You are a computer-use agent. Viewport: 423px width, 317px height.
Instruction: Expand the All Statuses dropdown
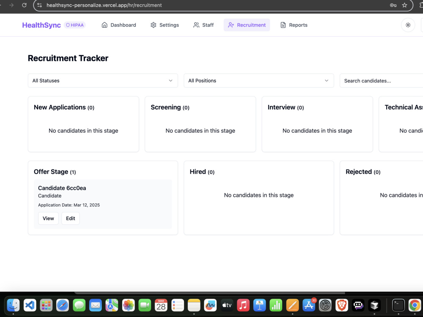[x=103, y=81]
